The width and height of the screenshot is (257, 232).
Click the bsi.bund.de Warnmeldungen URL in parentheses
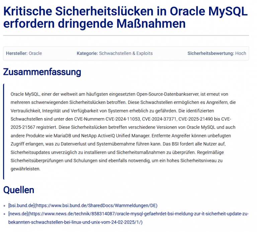96,206
